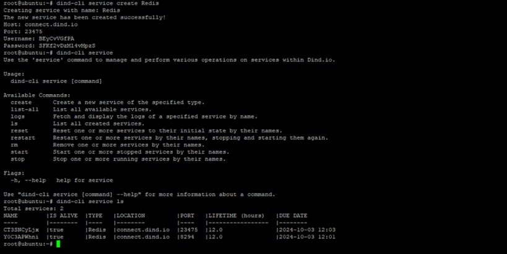Click the 'stop' command name
Image resolution: width=507 pixels, height=254 pixels.
[x=17, y=159]
